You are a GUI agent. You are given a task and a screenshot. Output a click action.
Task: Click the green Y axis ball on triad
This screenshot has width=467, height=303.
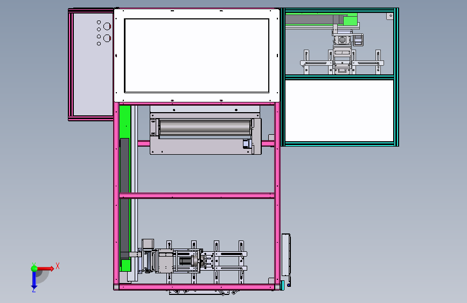34,268
